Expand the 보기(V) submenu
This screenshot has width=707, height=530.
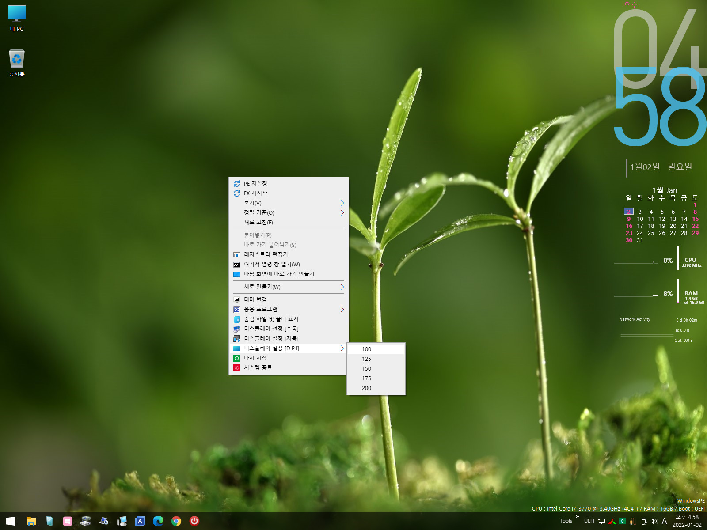[x=289, y=203]
